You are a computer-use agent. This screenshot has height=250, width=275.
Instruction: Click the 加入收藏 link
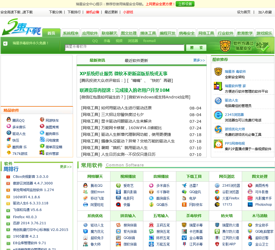click(x=265, y=12)
